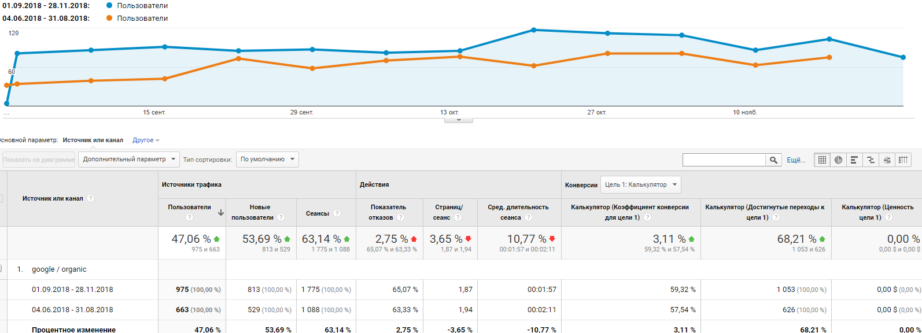Focus the table search input field
This screenshot has height=333, width=922.
724,160
